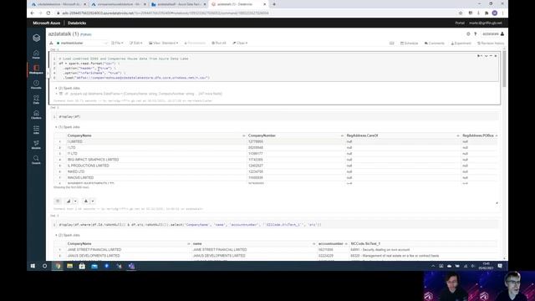Select JANUS DEVELOPMENTS LIMITED in CompanyName column

(94, 255)
